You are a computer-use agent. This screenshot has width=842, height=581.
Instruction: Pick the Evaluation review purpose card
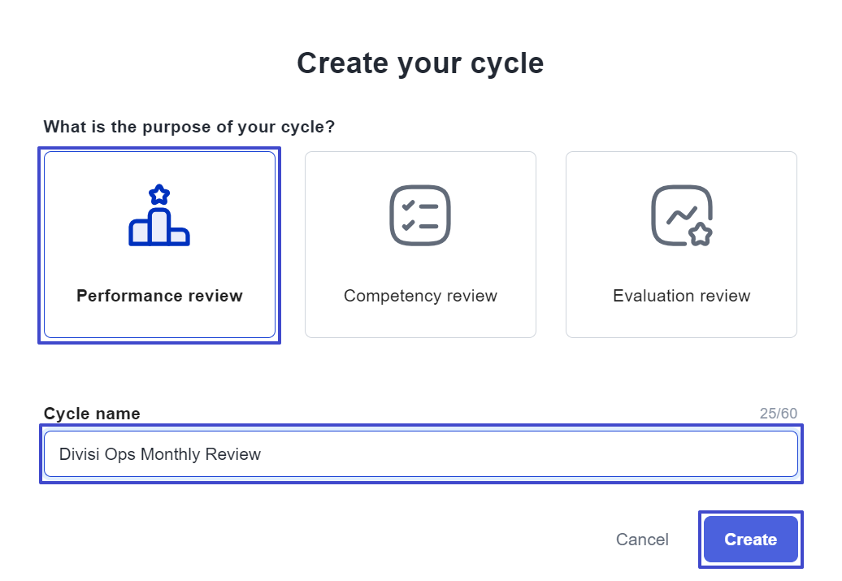[x=681, y=244]
